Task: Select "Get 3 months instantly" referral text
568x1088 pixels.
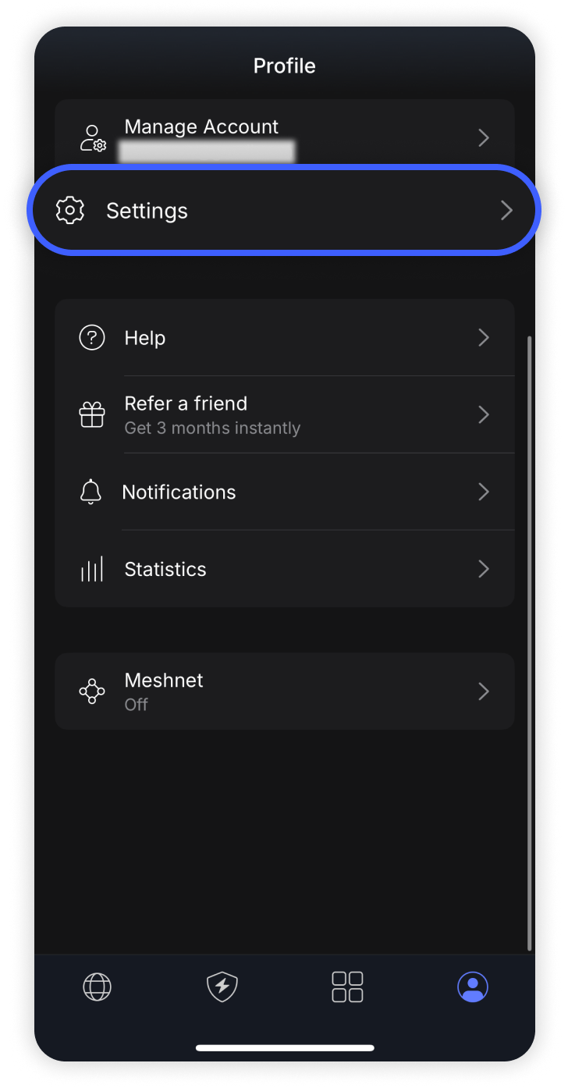Action: point(212,428)
